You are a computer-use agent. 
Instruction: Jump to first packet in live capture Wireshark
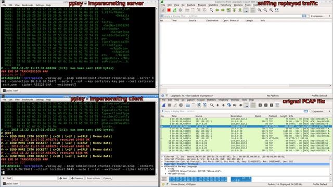(234, 10)
